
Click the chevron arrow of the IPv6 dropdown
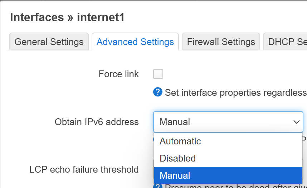click(x=296, y=122)
